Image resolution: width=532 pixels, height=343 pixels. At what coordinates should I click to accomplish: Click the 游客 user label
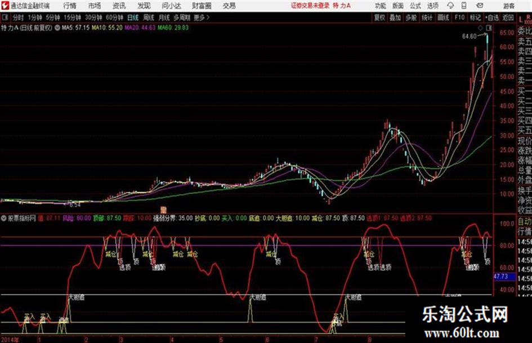508,6
